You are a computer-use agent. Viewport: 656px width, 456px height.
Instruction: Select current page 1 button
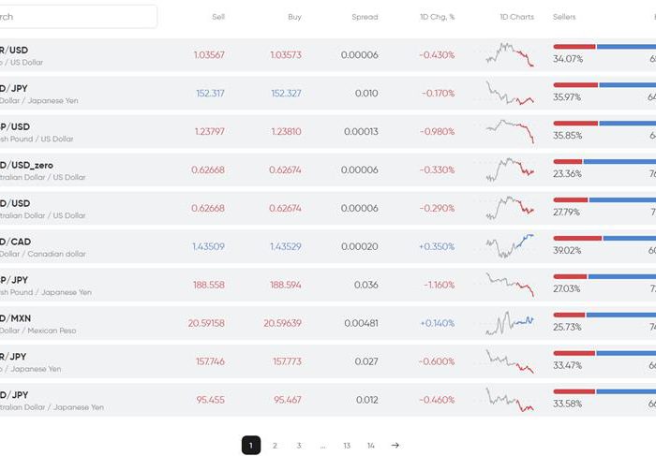pyautogui.click(x=251, y=446)
